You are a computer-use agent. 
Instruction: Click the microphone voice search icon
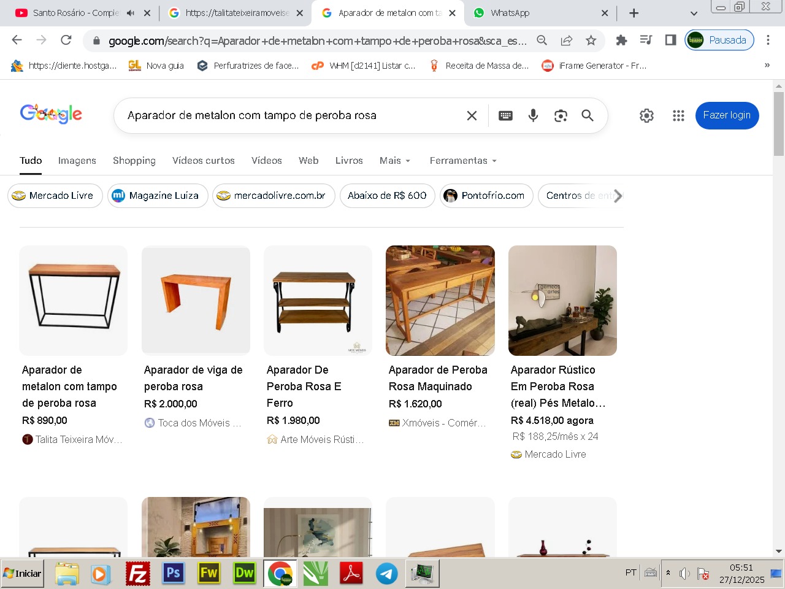click(x=533, y=115)
